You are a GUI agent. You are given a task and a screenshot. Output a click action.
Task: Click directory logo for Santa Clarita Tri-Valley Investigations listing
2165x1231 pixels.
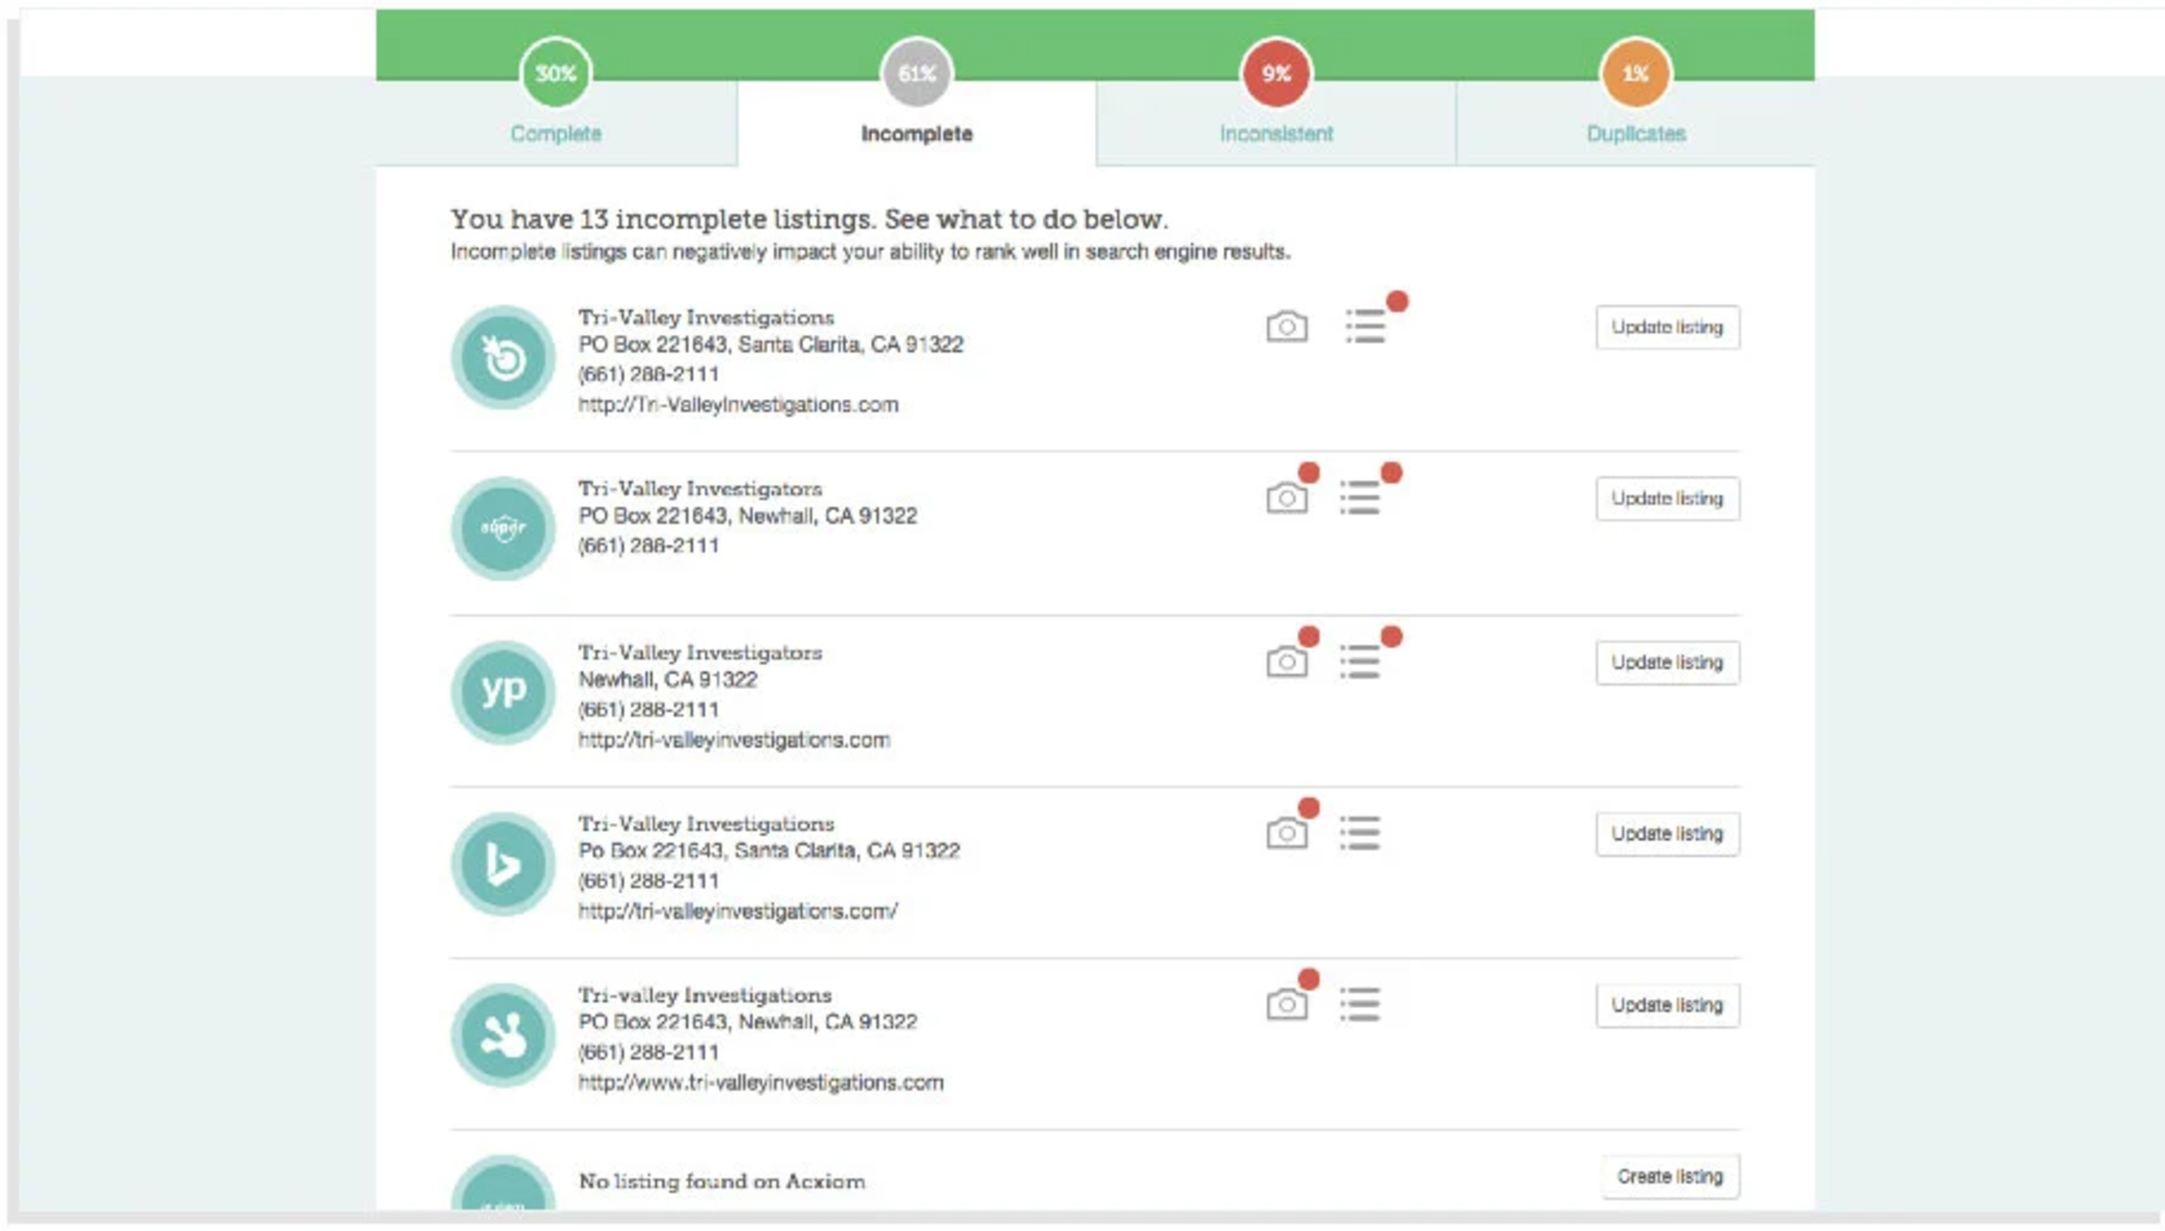click(x=503, y=357)
